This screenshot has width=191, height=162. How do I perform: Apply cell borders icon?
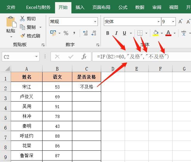(140, 33)
